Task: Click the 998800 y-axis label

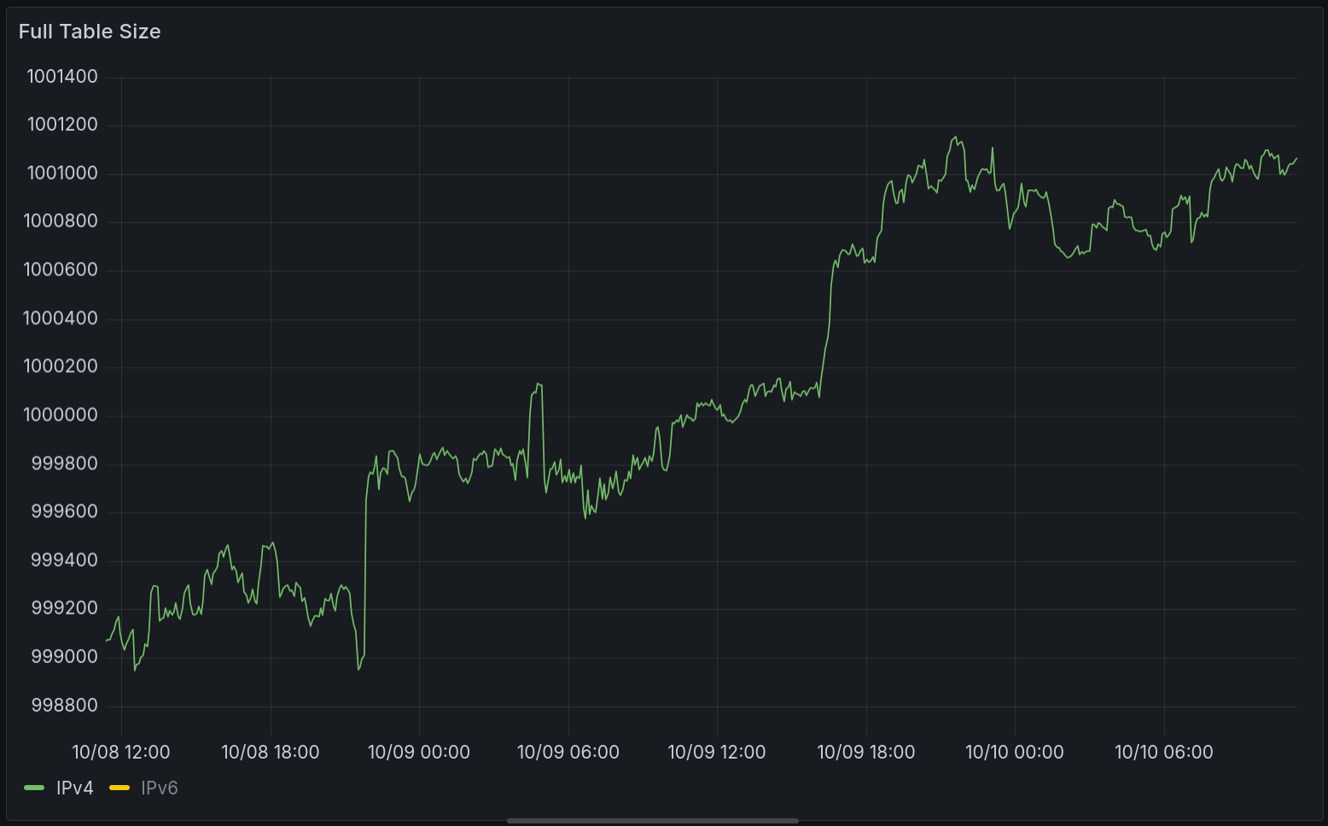Action: click(x=65, y=705)
